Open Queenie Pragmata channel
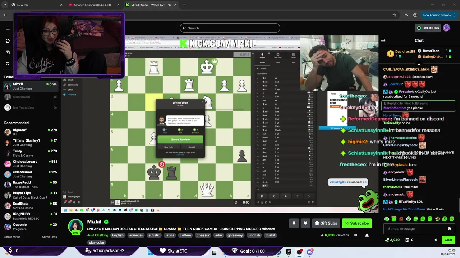Screen dimensions: 460x258 click(x=31, y=226)
